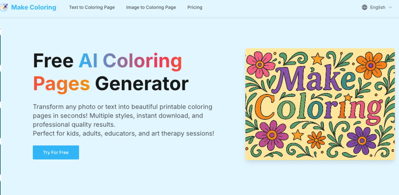
Task: Click the purple flower in the illustration
Action: click(x=361, y=140)
